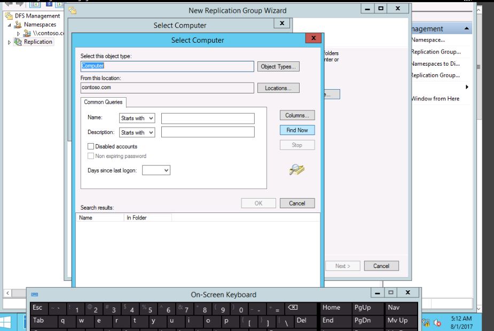Open the Name 'Starts with' dropdown
This screenshot has height=331, width=494.
[x=137, y=119]
